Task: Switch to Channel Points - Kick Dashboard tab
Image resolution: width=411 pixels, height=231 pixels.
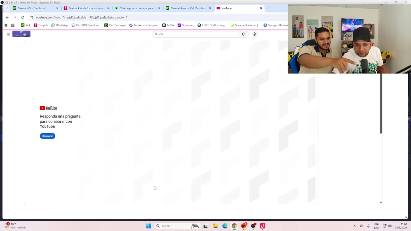Action: (188, 8)
